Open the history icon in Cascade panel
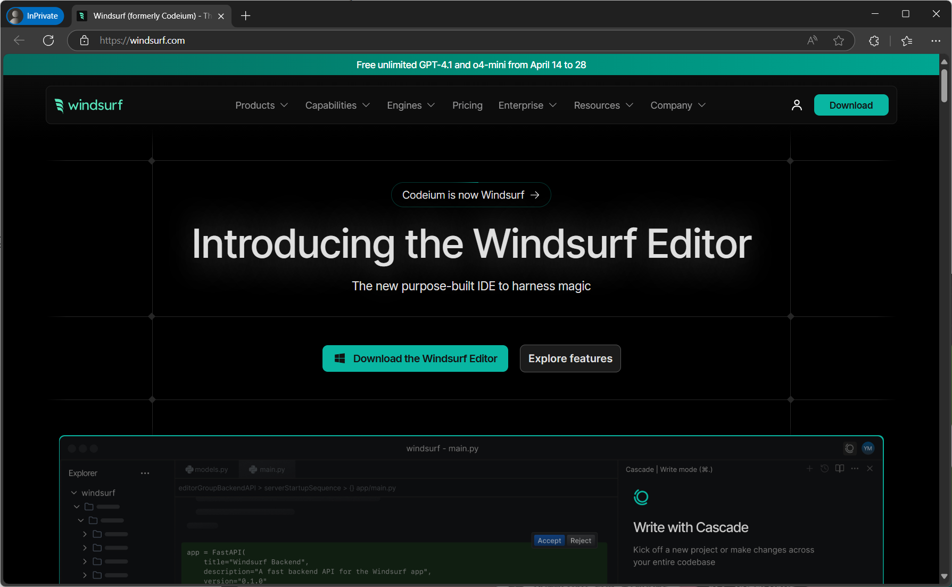This screenshot has width=952, height=587. click(824, 468)
